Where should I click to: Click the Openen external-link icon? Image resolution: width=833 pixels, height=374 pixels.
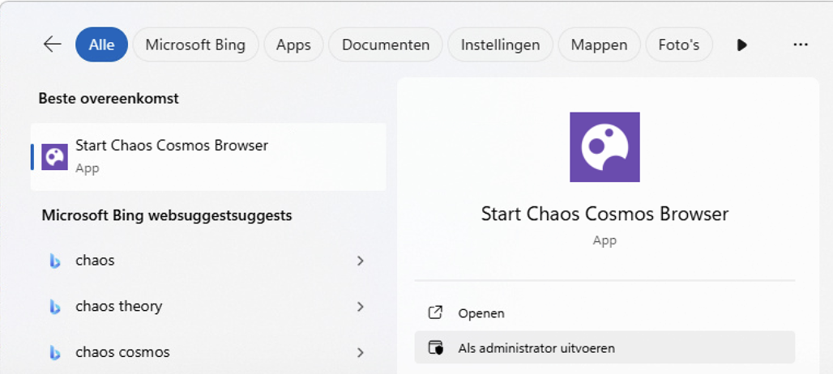coord(435,312)
